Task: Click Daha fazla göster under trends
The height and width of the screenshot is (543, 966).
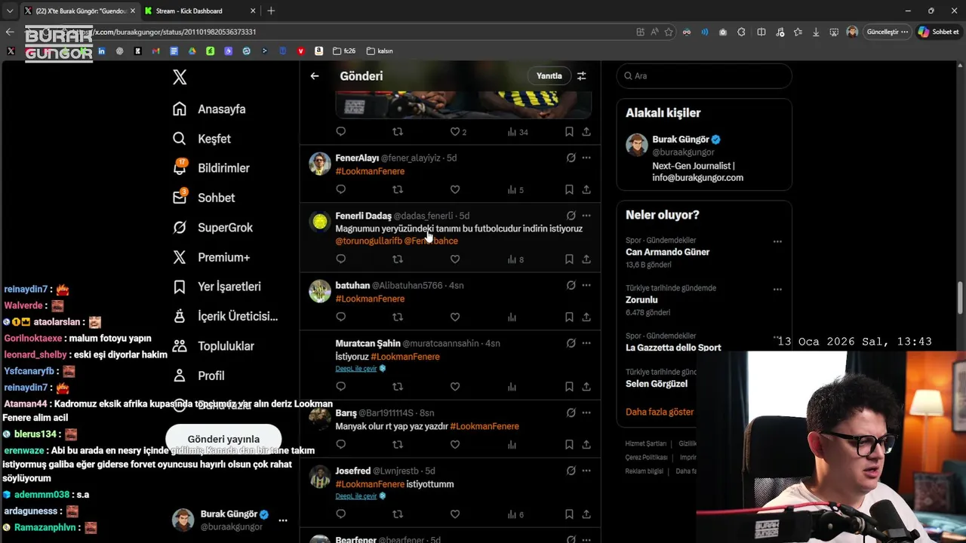Action: (x=660, y=412)
